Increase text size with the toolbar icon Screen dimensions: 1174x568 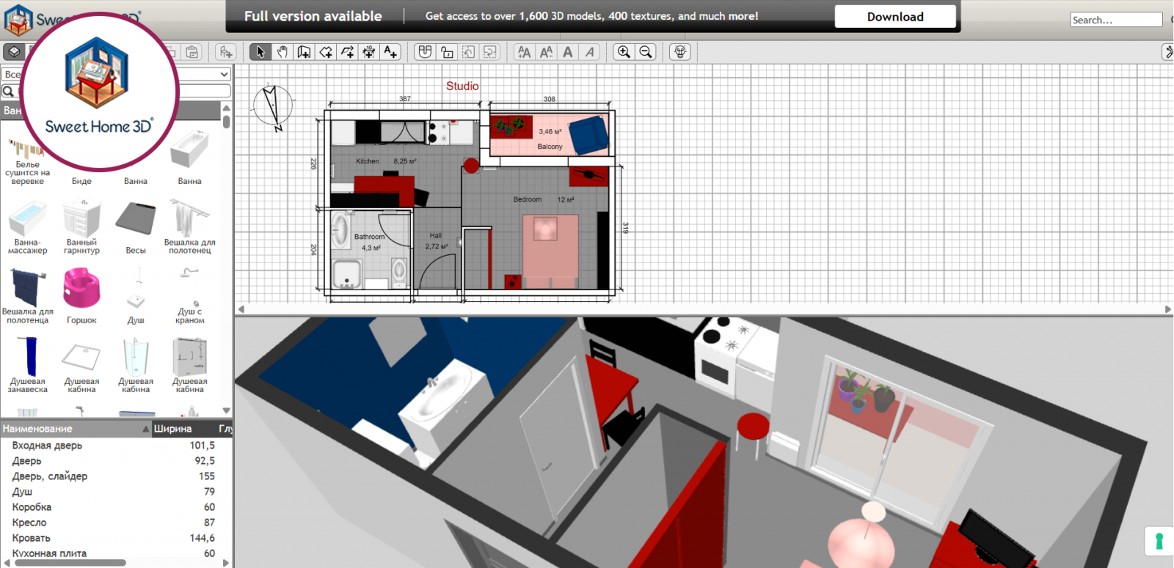point(524,52)
